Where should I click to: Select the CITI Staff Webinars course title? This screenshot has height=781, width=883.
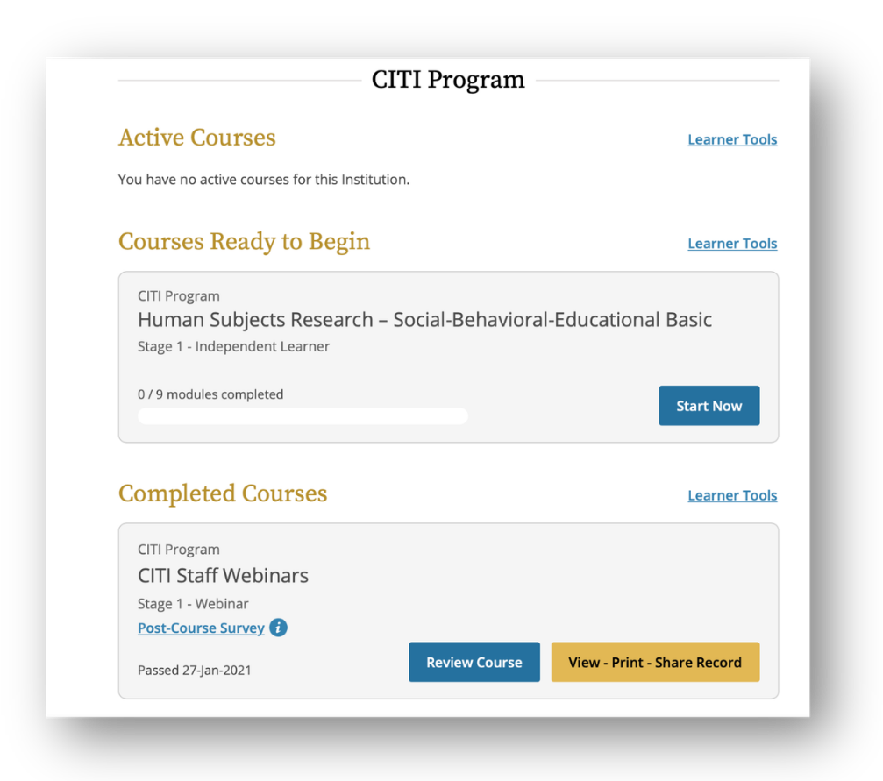pos(223,576)
